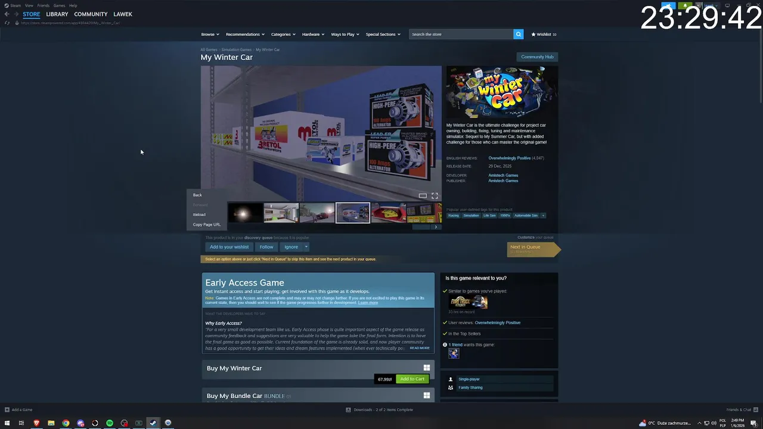Open Spotify from the taskbar
The height and width of the screenshot is (429, 763).
[110, 423]
